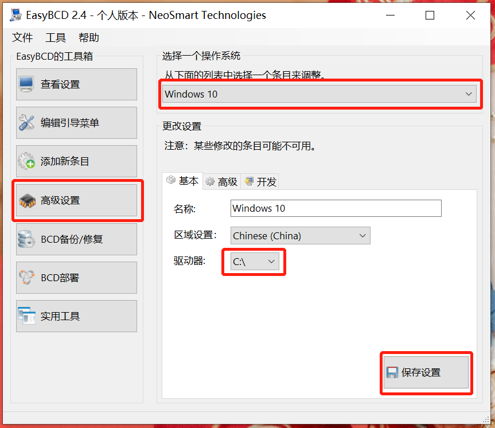Screen dimensions: 495x428
Task: Click the 实用工具 button
Action: [x=76, y=316]
